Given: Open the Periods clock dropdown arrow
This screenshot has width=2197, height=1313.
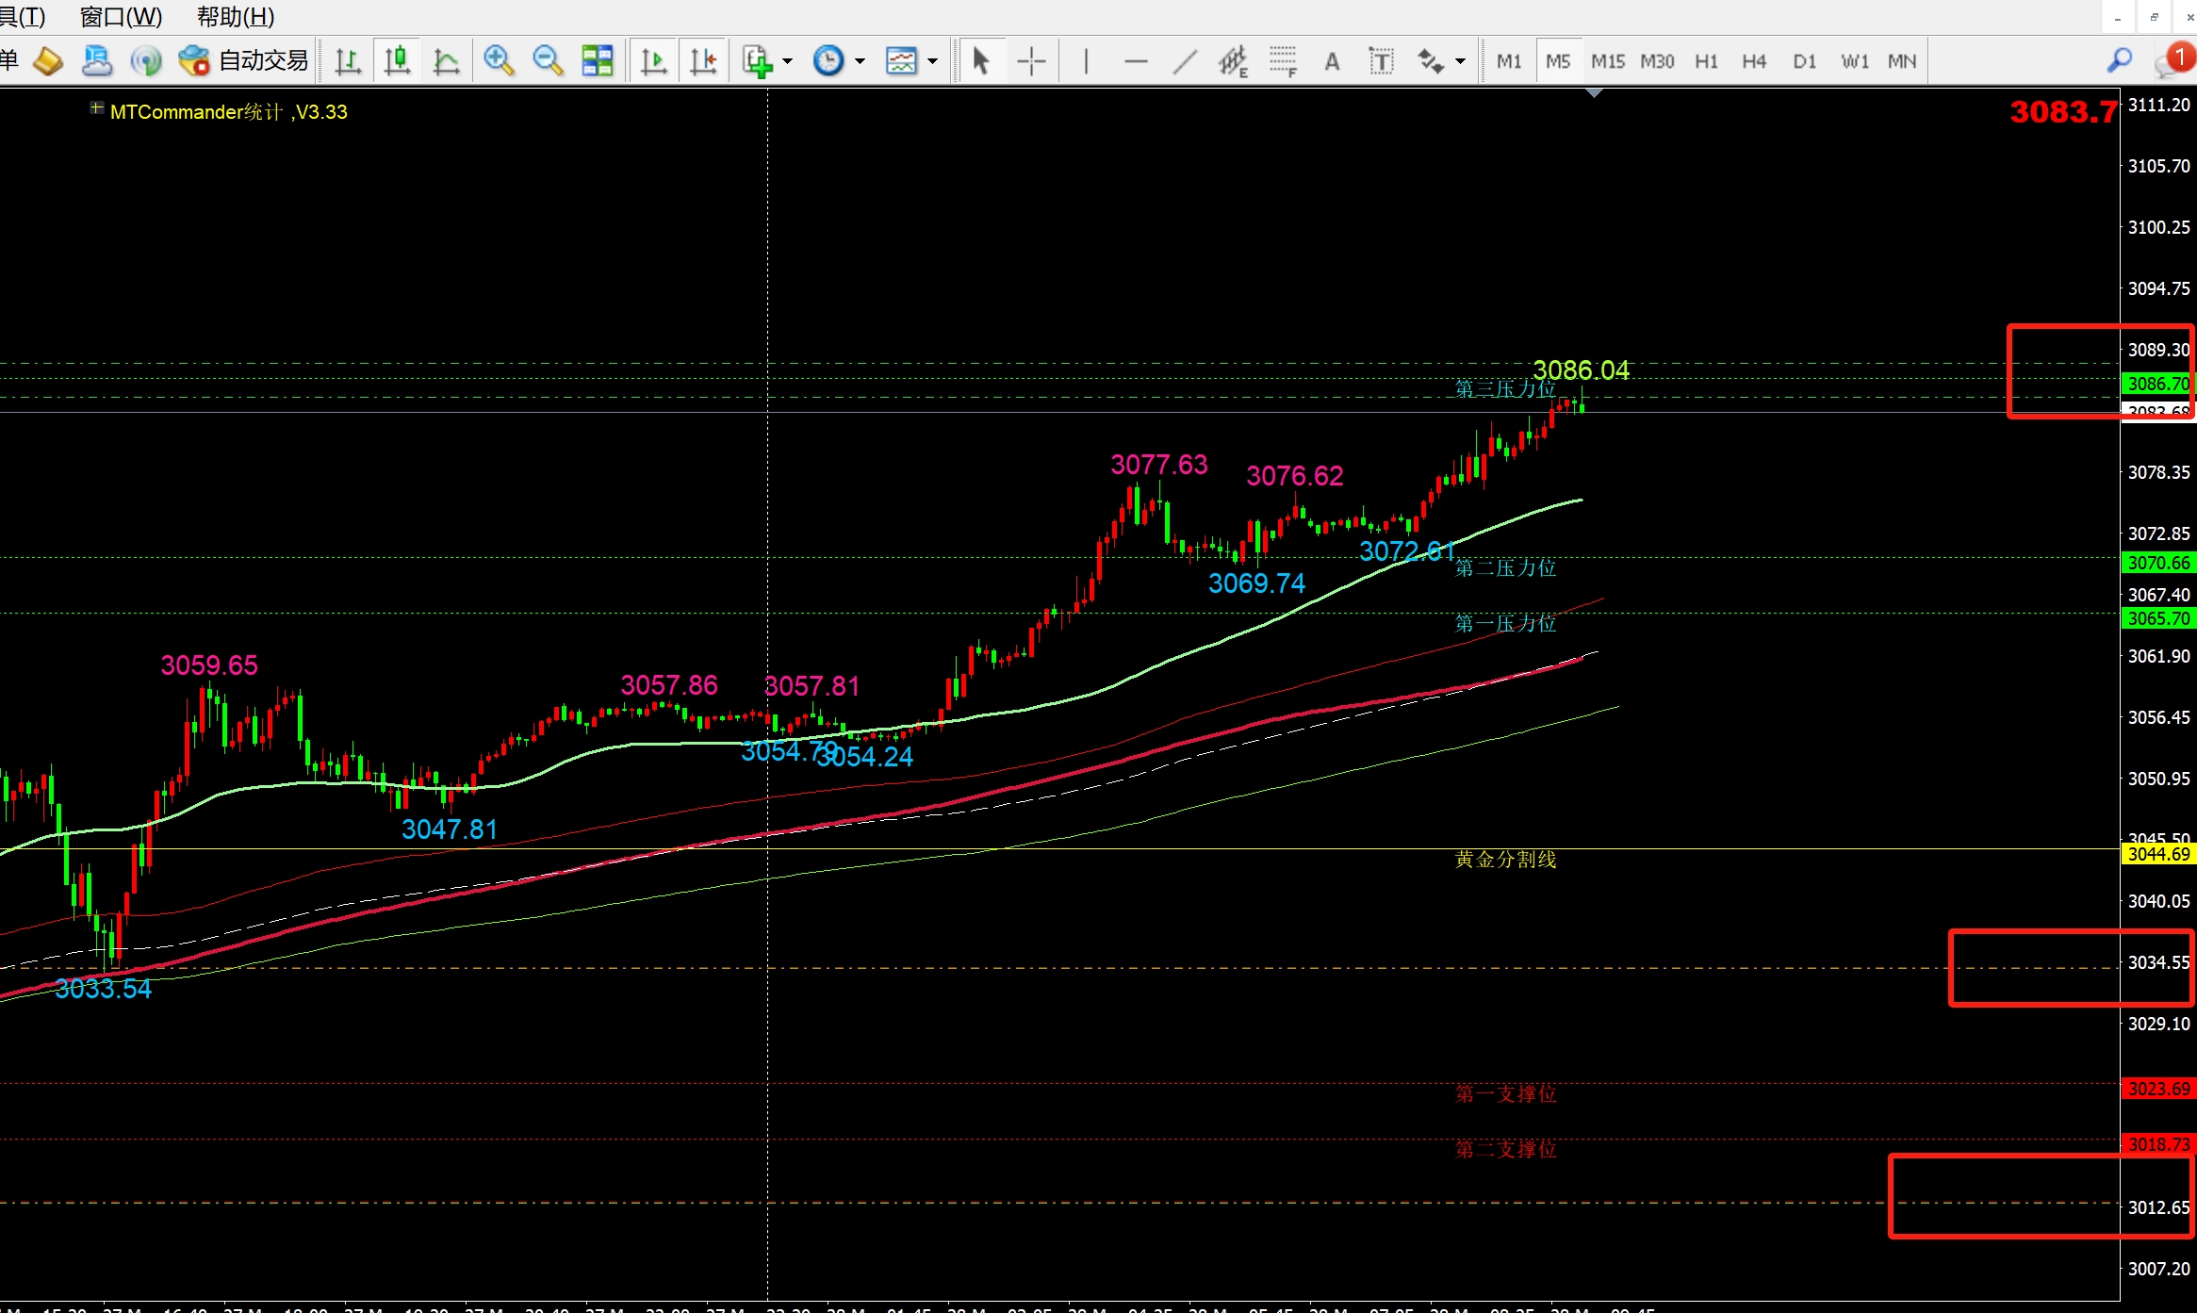Looking at the screenshot, I should click(x=860, y=61).
